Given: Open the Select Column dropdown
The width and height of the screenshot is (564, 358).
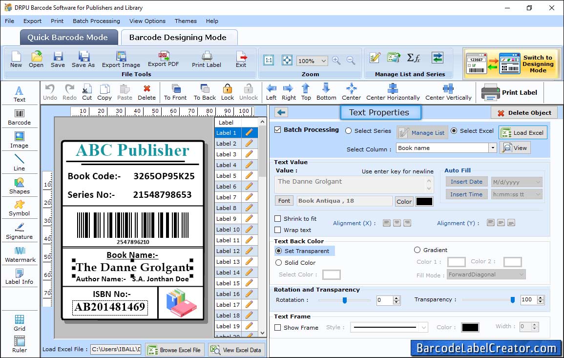Looking at the screenshot, I should pyautogui.click(x=492, y=148).
